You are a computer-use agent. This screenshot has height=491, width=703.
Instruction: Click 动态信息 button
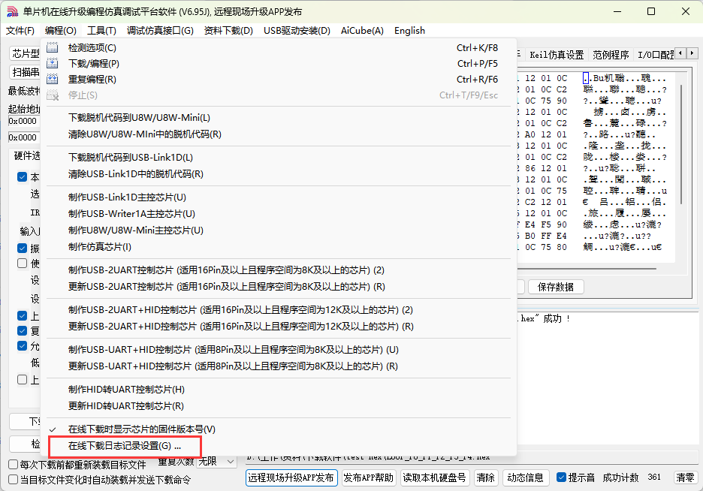tap(526, 478)
